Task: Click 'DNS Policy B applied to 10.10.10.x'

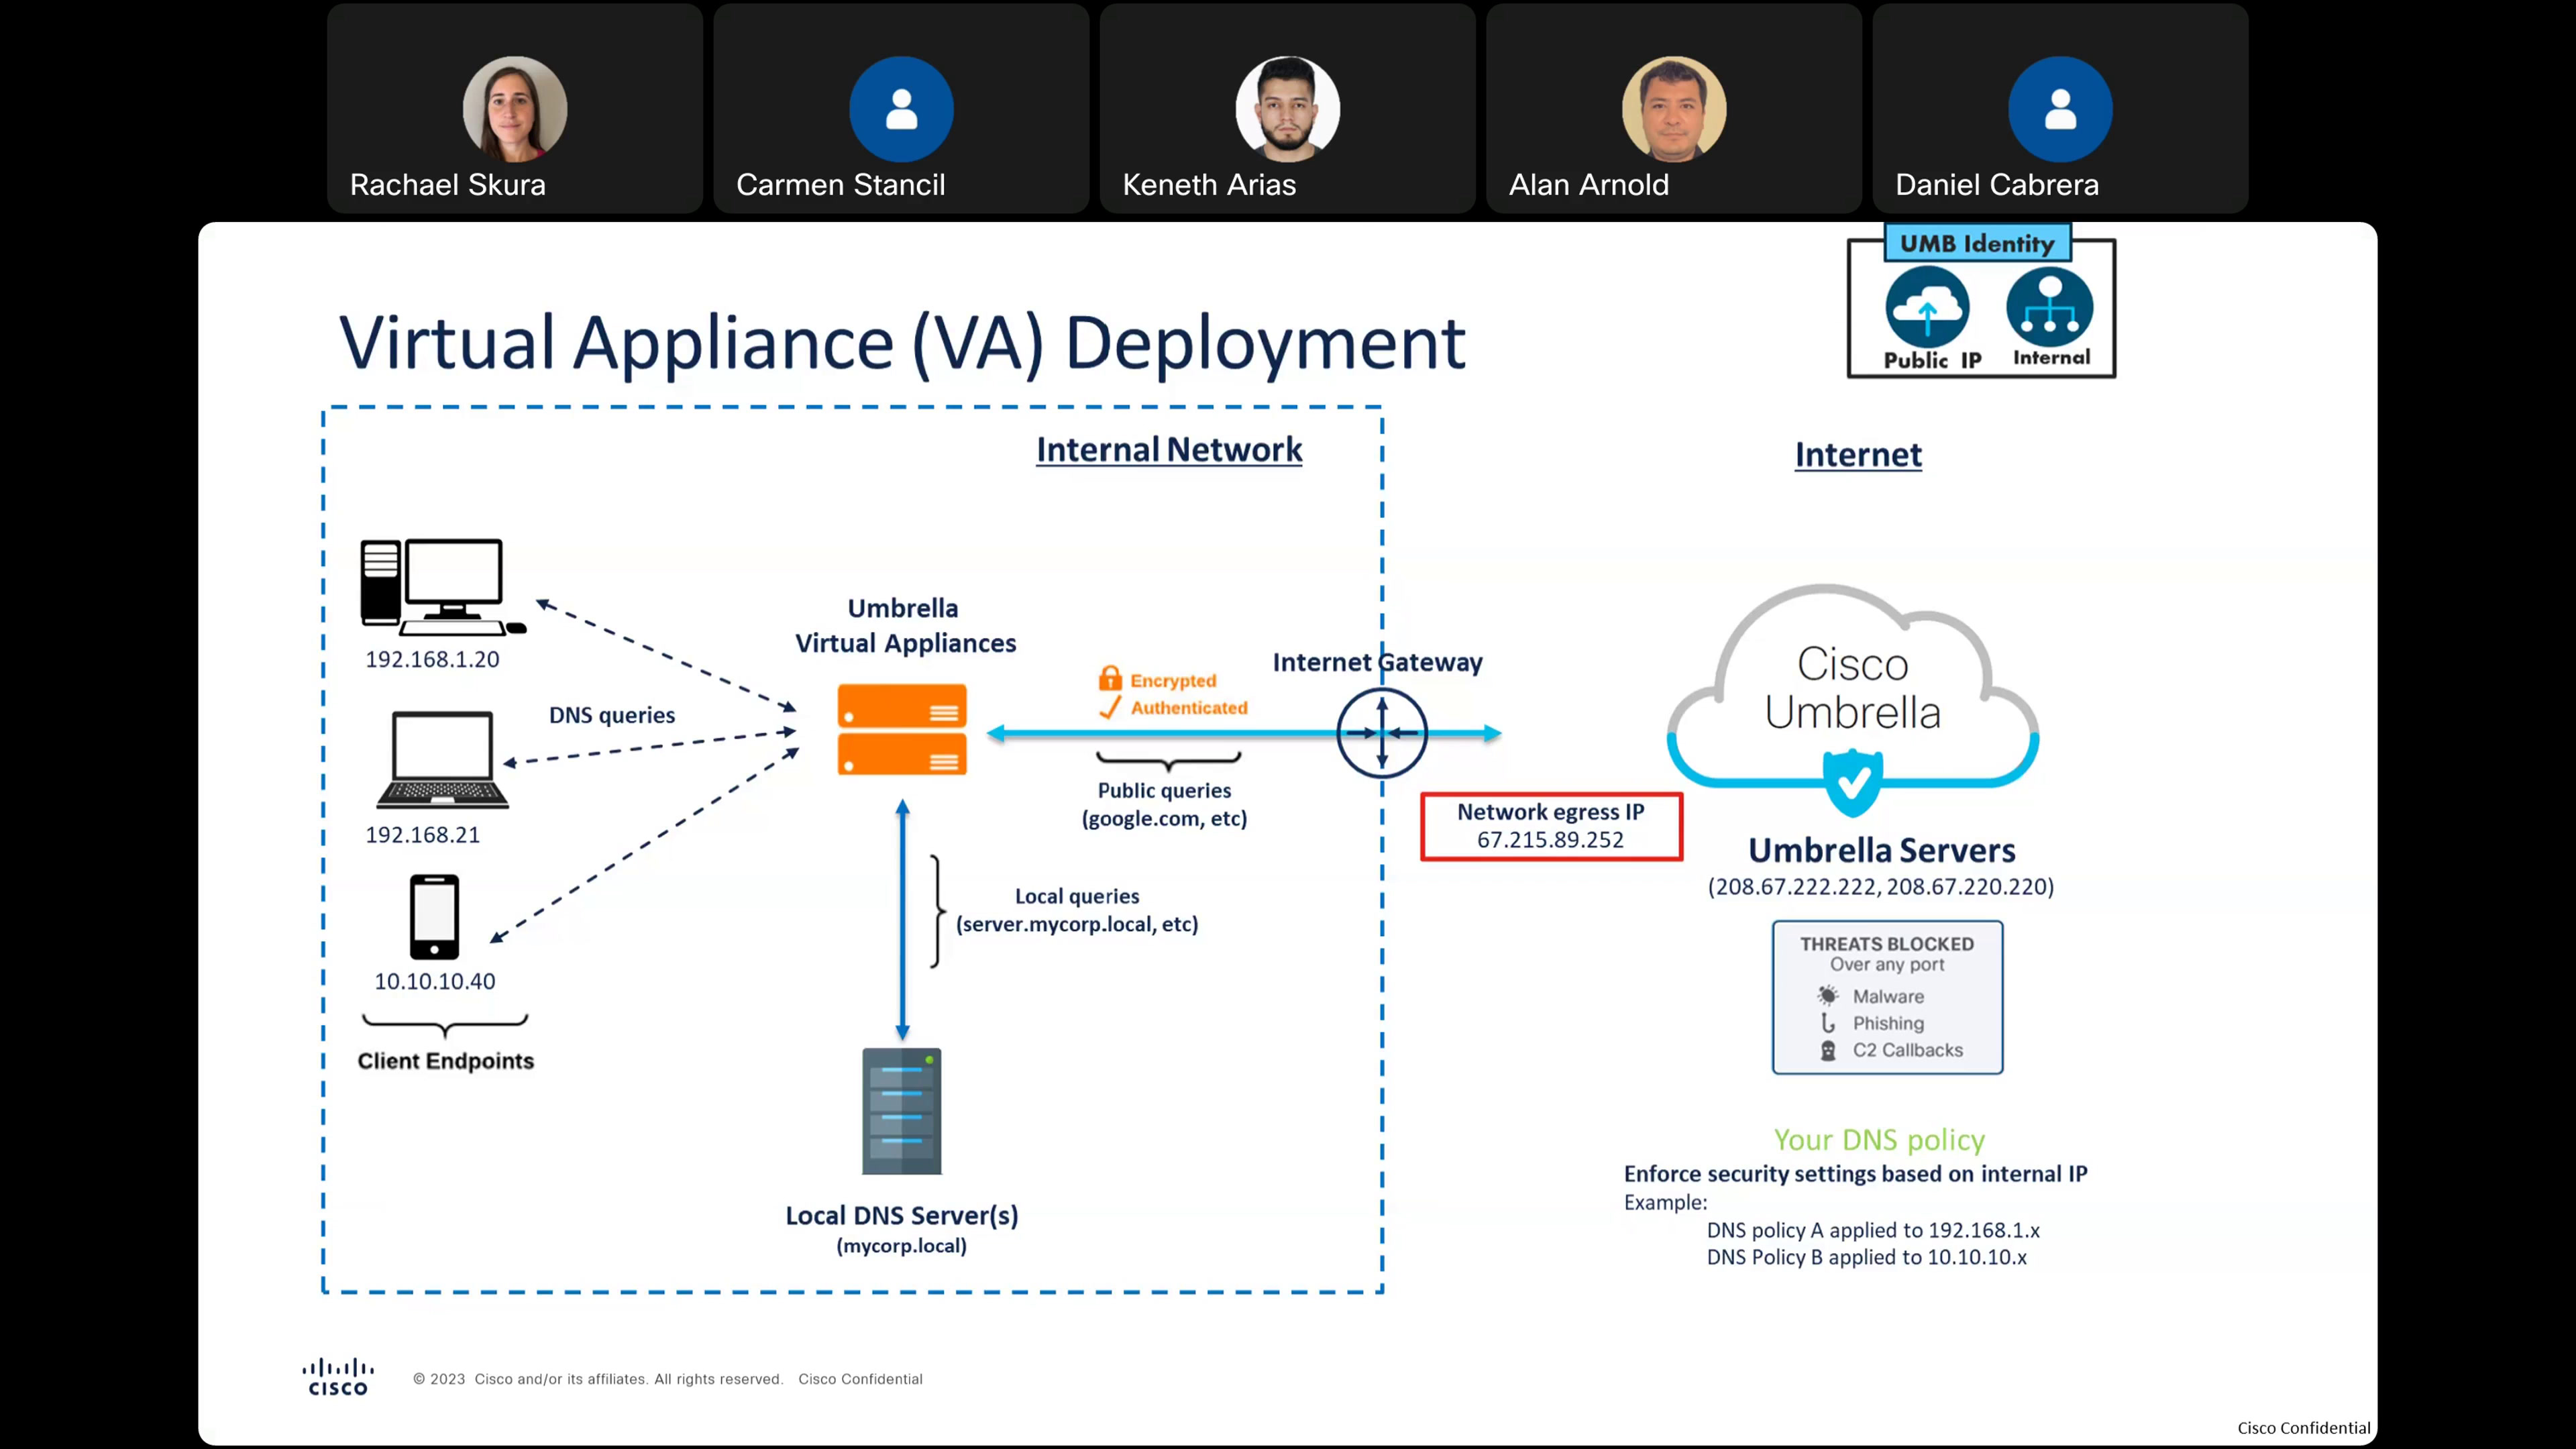Action: [x=1867, y=1257]
